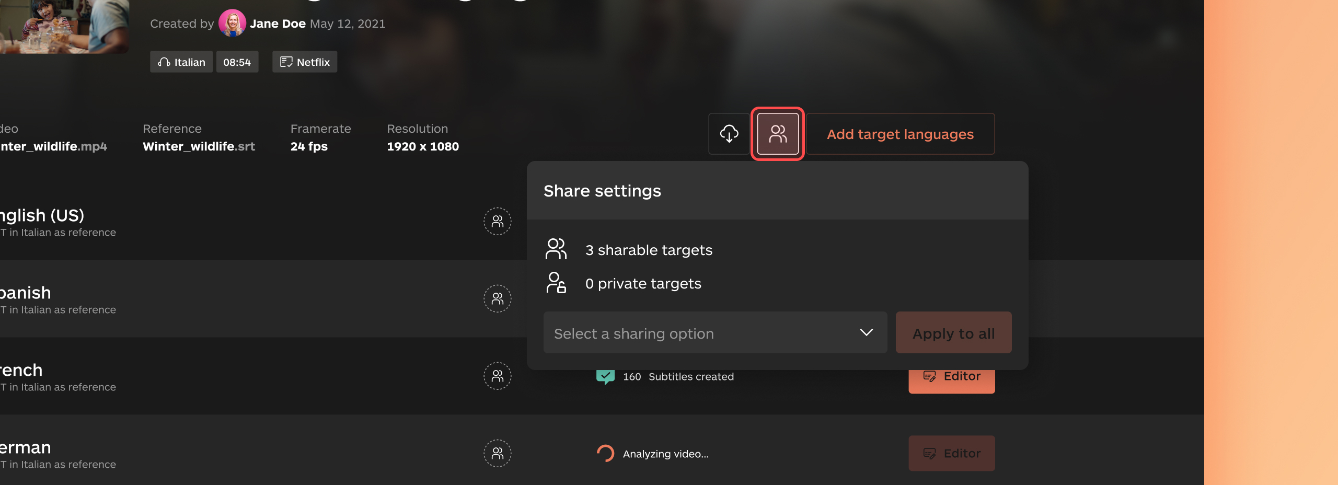
Task: Click the share icon beside Spanish
Action: 497,298
